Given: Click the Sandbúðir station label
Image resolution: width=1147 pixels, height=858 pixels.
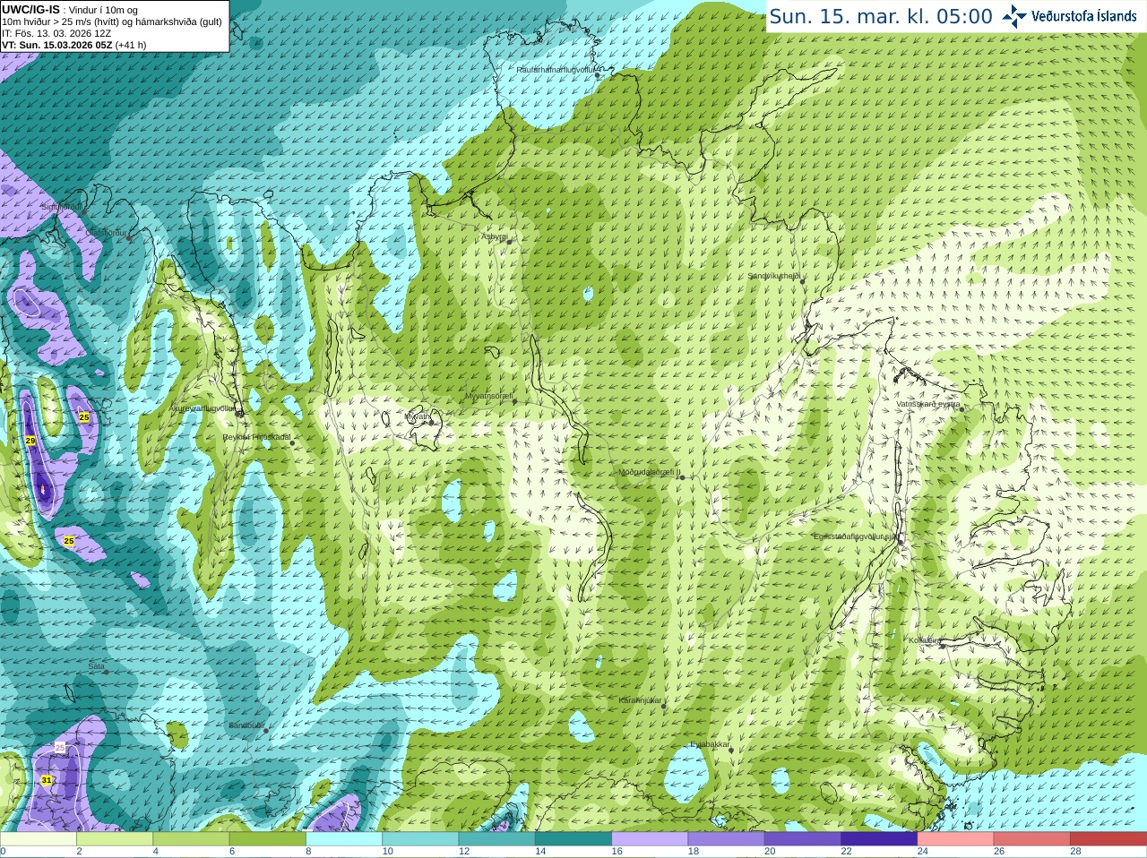Looking at the screenshot, I should (246, 725).
